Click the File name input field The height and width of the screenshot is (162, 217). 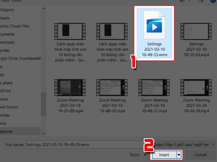[87, 144]
